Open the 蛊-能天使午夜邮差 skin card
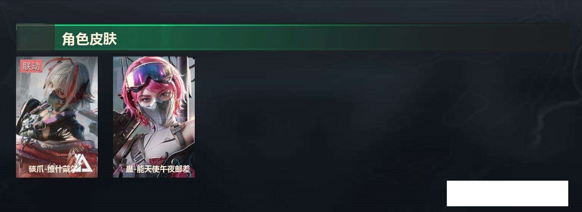 pos(154,117)
